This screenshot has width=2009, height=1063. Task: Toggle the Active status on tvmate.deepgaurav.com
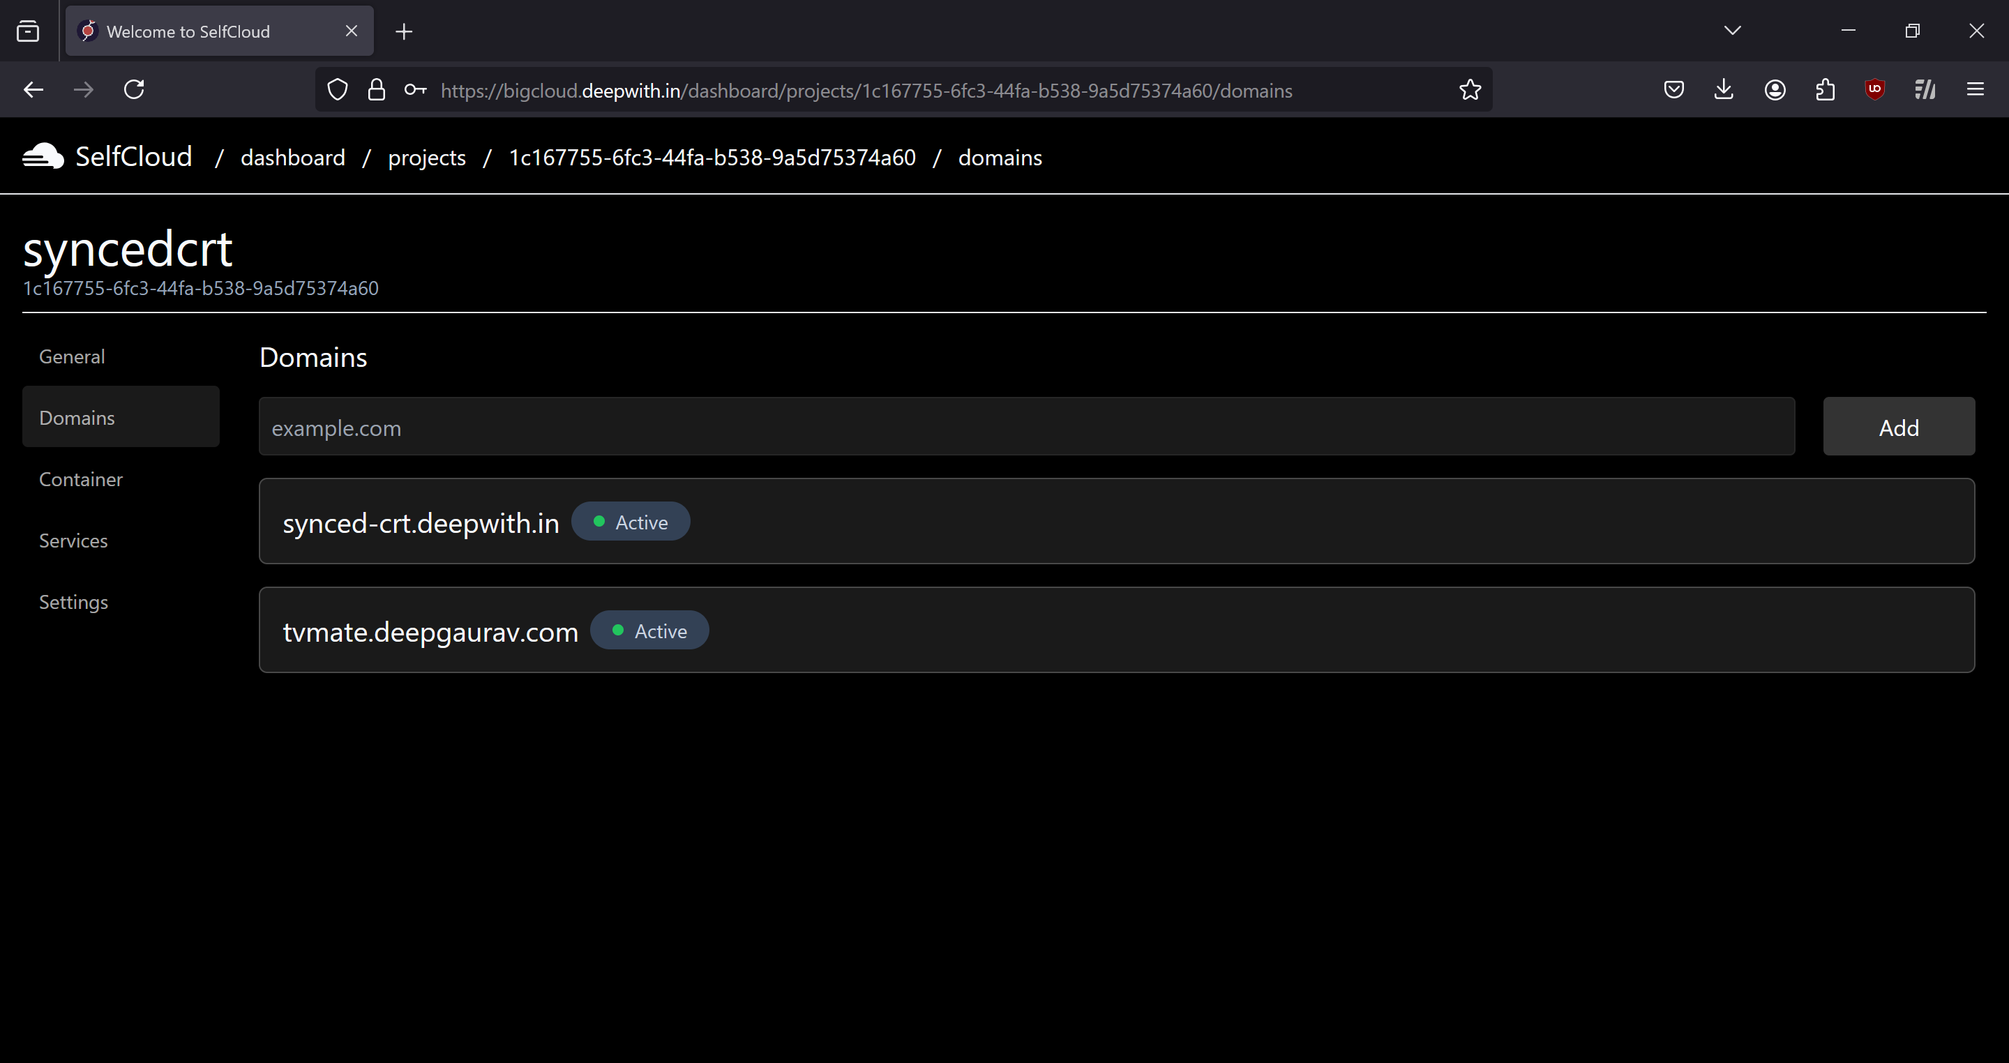pos(649,629)
